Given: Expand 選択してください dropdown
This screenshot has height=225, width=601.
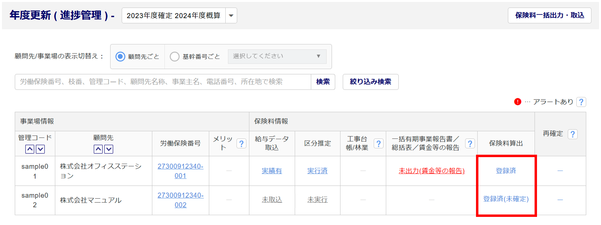Looking at the screenshot, I should (277, 56).
